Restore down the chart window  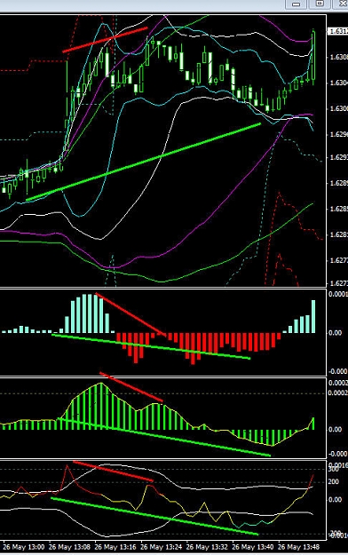click(x=320, y=4)
